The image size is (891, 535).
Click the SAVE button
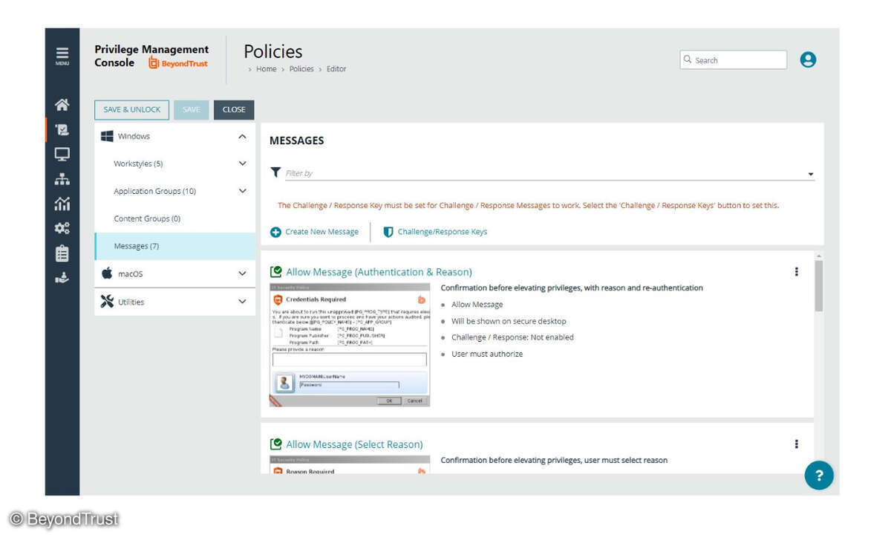(192, 110)
